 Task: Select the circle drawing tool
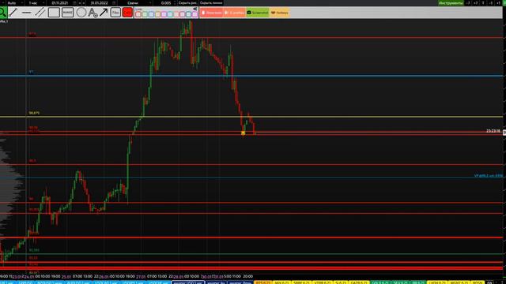point(81,13)
